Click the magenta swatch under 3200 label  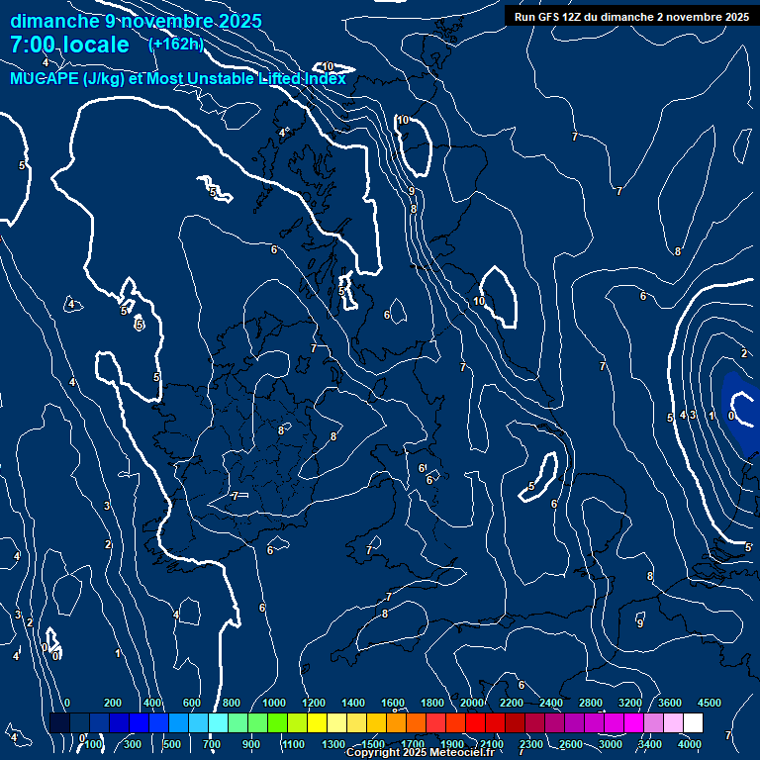pyautogui.click(x=633, y=723)
